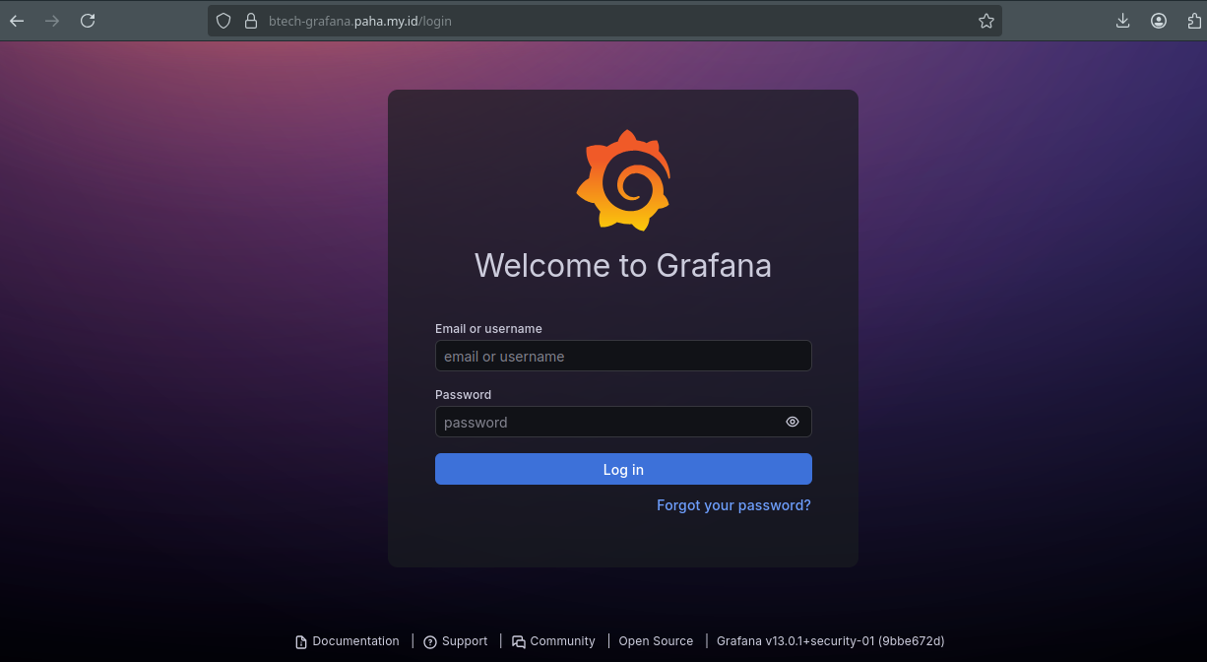Open the browser extensions puzzle icon
Image resolution: width=1207 pixels, height=662 pixels.
click(x=1194, y=21)
